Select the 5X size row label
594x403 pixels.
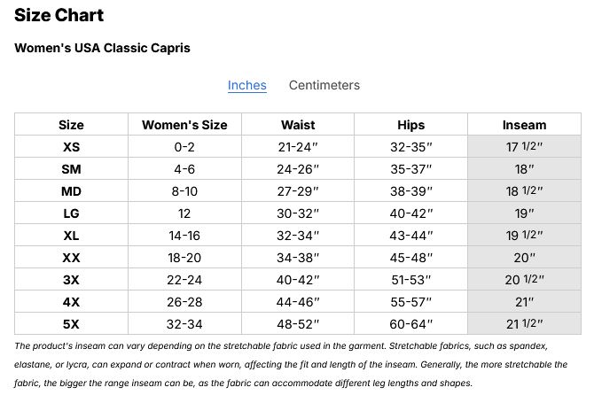[71, 324]
